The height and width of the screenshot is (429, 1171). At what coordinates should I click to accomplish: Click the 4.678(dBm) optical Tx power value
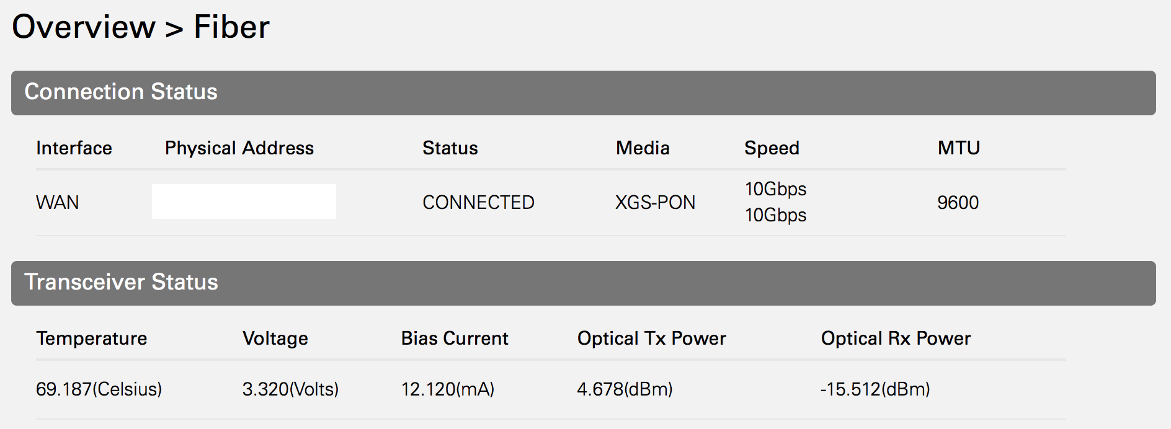tap(625, 389)
